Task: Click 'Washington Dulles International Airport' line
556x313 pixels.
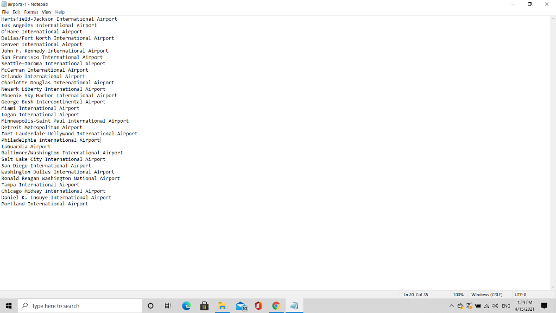Action: coord(58,172)
